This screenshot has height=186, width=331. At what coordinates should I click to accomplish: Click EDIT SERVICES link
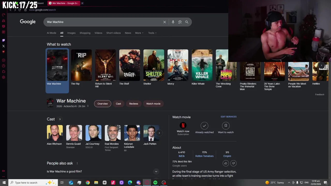pos(229,117)
